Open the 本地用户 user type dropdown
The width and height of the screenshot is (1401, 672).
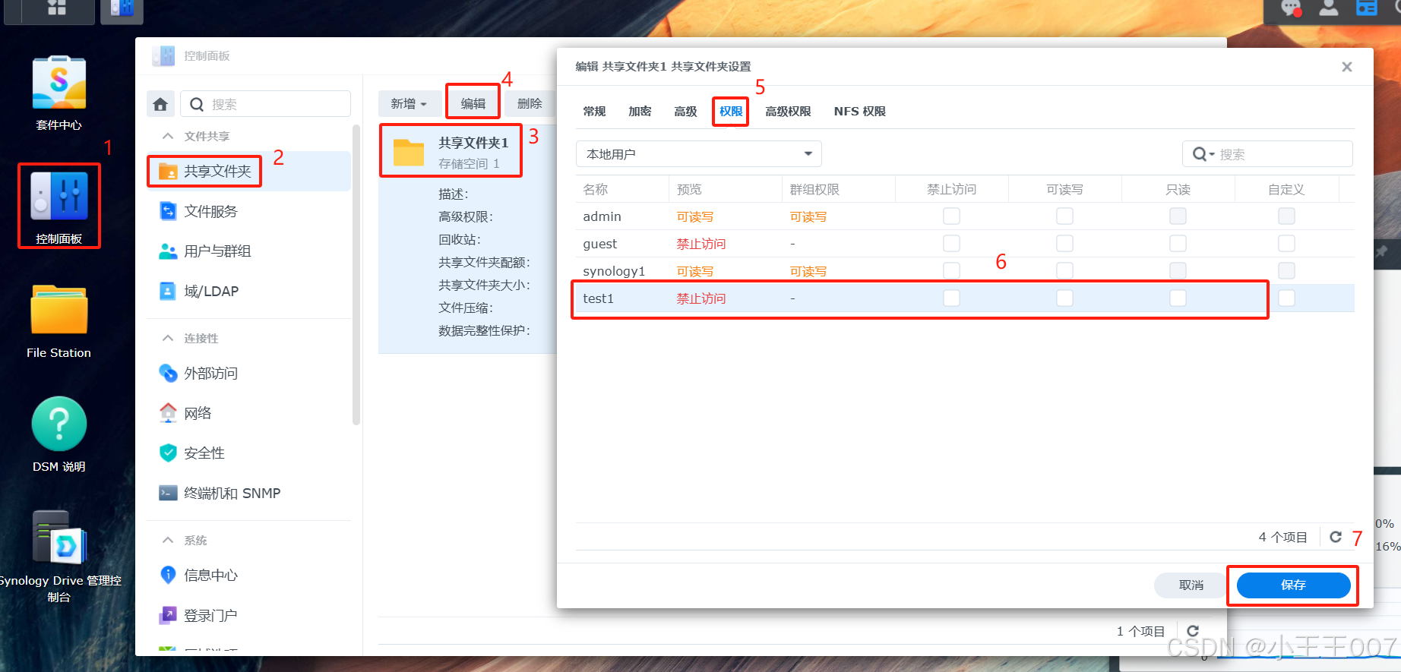tap(698, 154)
